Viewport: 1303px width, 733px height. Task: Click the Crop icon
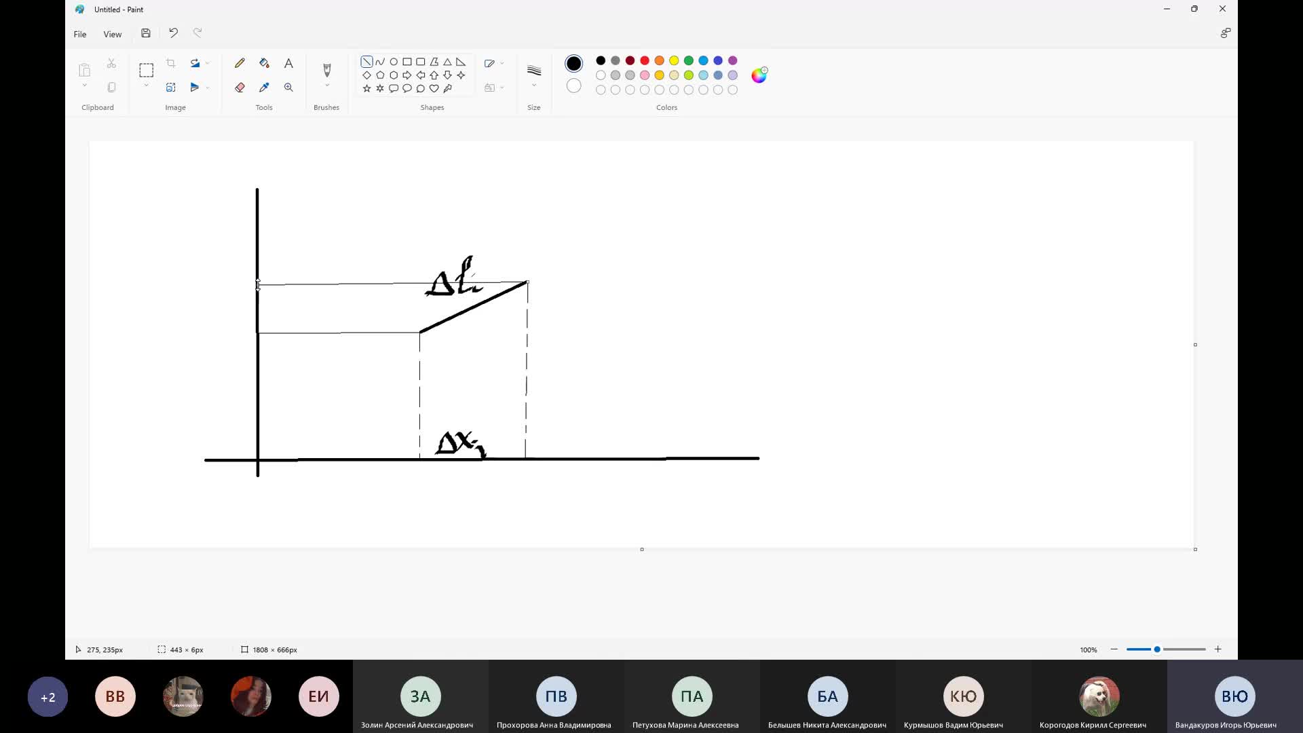171,63
